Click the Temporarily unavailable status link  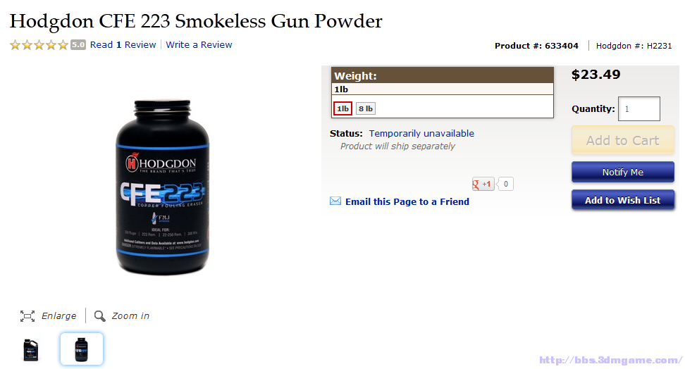tap(421, 133)
